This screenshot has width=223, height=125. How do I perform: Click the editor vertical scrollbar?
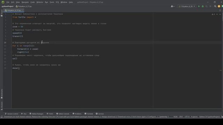pyautogui.click(x=222, y=60)
